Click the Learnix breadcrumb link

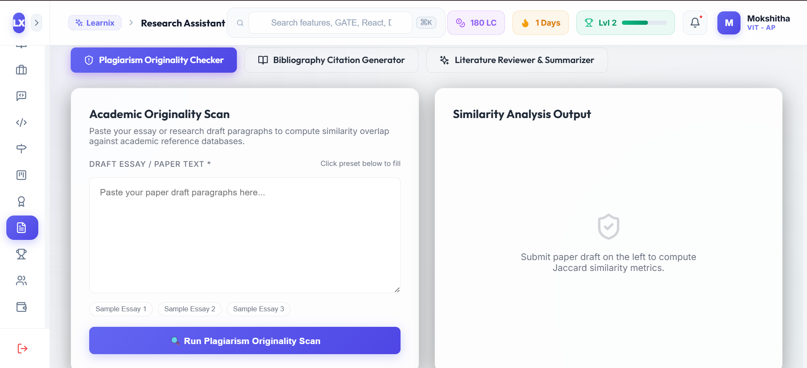click(95, 23)
